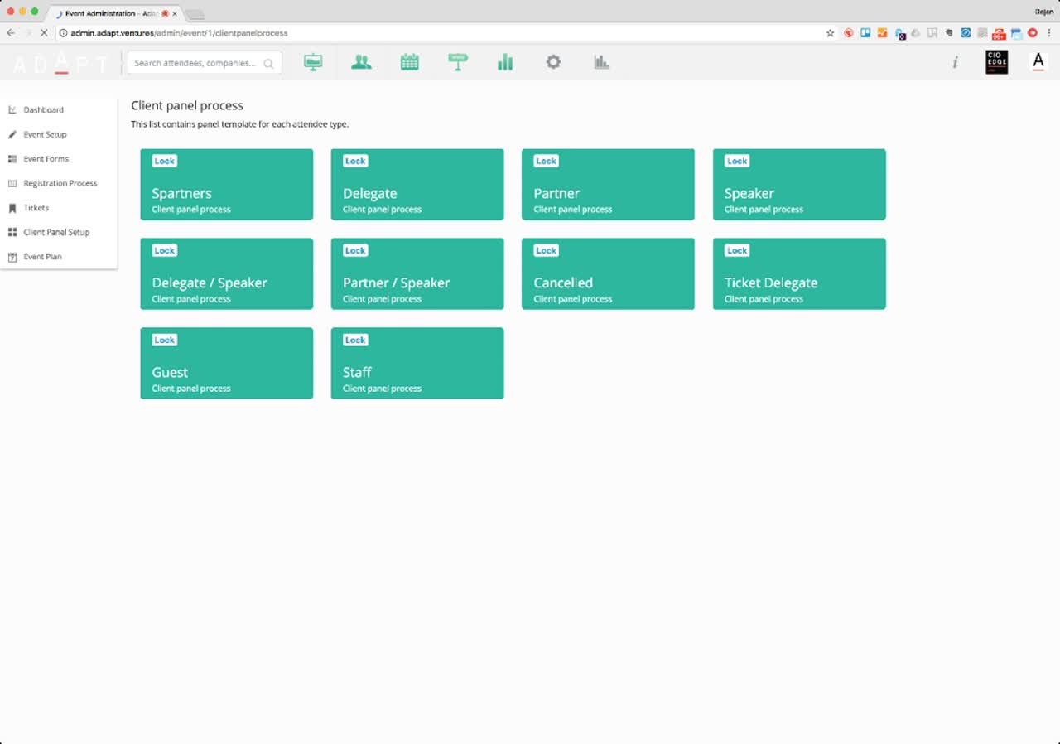Open Chrome's three-dot menu
This screenshot has height=744, width=1060.
pos(1049,33)
